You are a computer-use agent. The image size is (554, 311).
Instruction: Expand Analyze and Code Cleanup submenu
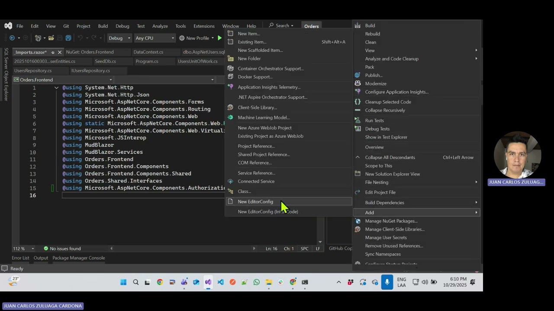pyautogui.click(x=417, y=59)
